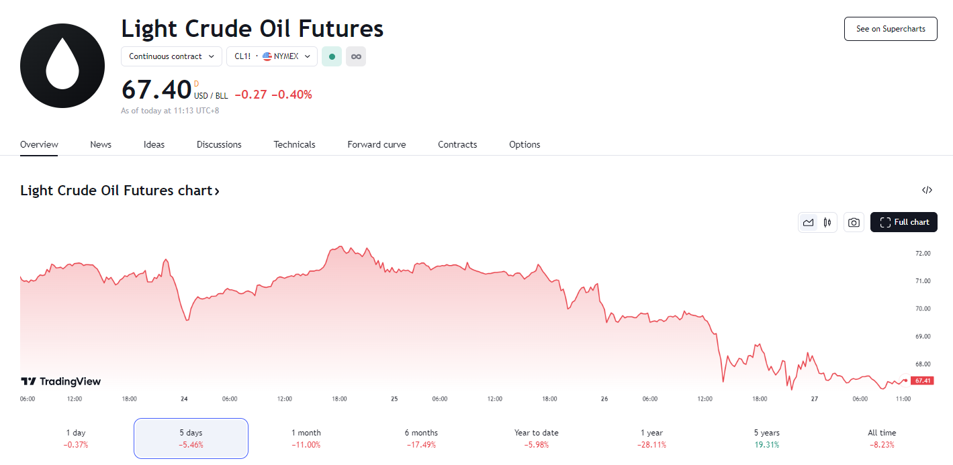Switch to the Technicals tab
This screenshot has width=953, height=465.
[x=294, y=144]
